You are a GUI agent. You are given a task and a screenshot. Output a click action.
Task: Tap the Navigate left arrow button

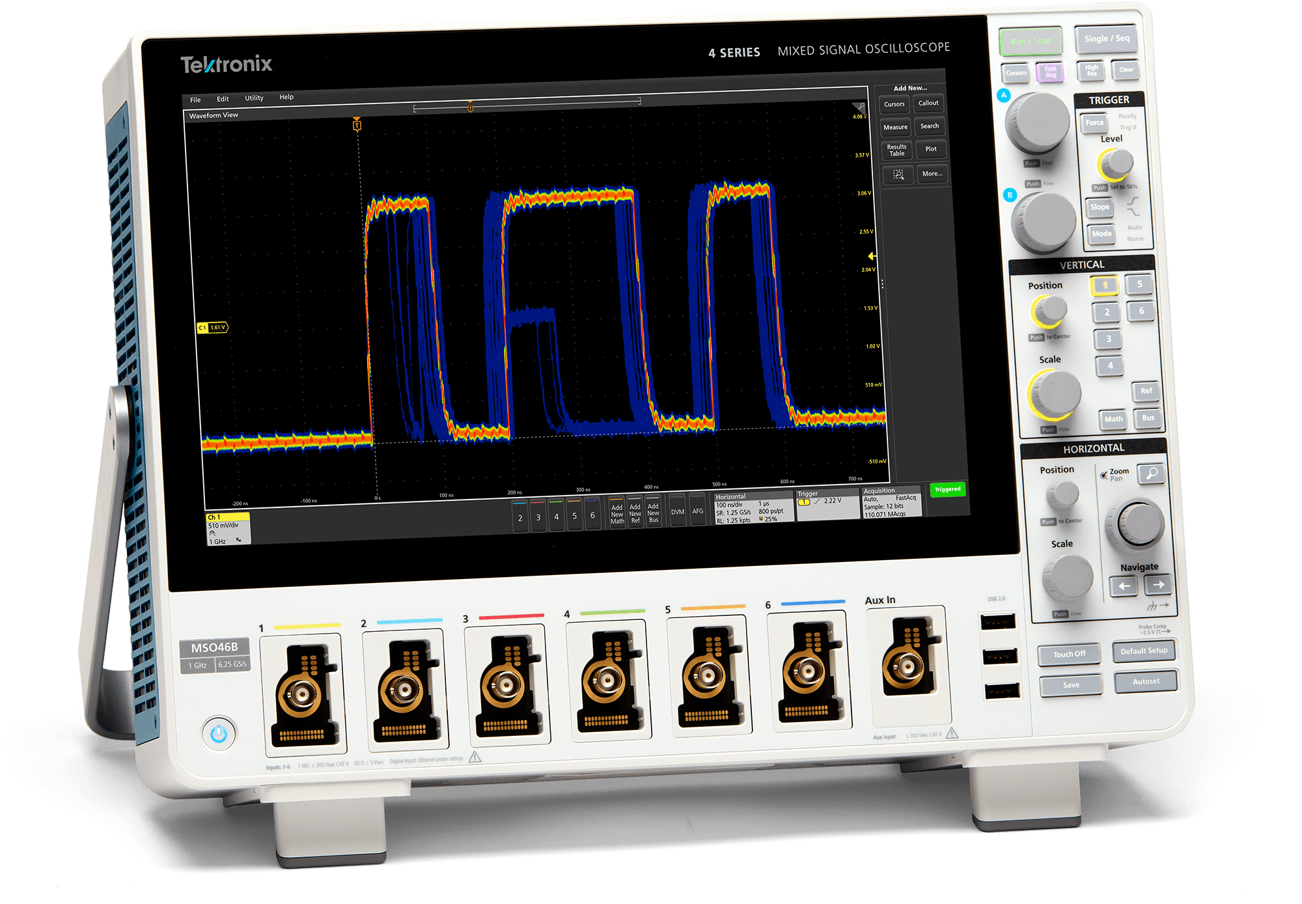[1124, 586]
